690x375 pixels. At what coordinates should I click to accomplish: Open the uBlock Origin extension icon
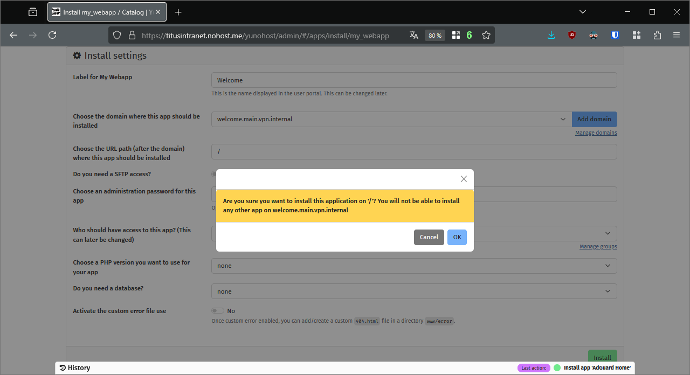572,35
